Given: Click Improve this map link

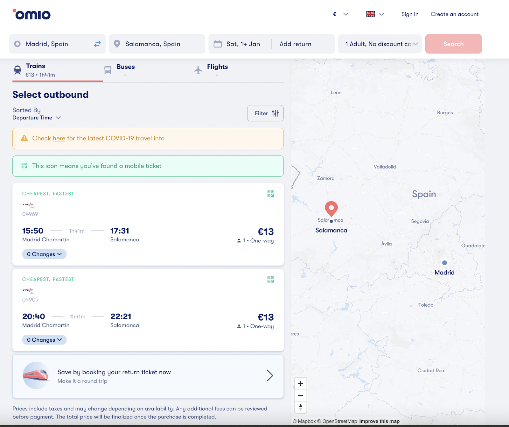Looking at the screenshot, I should (x=379, y=421).
